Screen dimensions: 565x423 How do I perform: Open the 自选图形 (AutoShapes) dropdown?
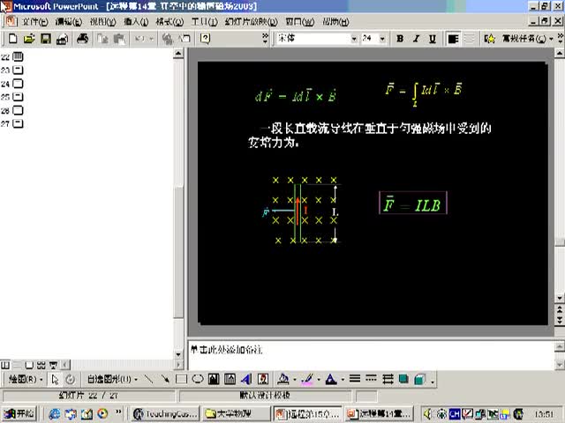pos(112,379)
